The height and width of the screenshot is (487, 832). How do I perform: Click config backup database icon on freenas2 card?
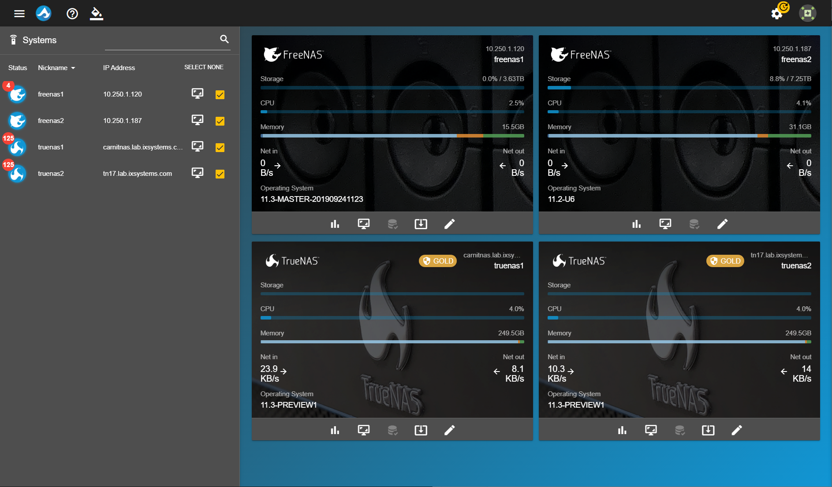point(694,224)
